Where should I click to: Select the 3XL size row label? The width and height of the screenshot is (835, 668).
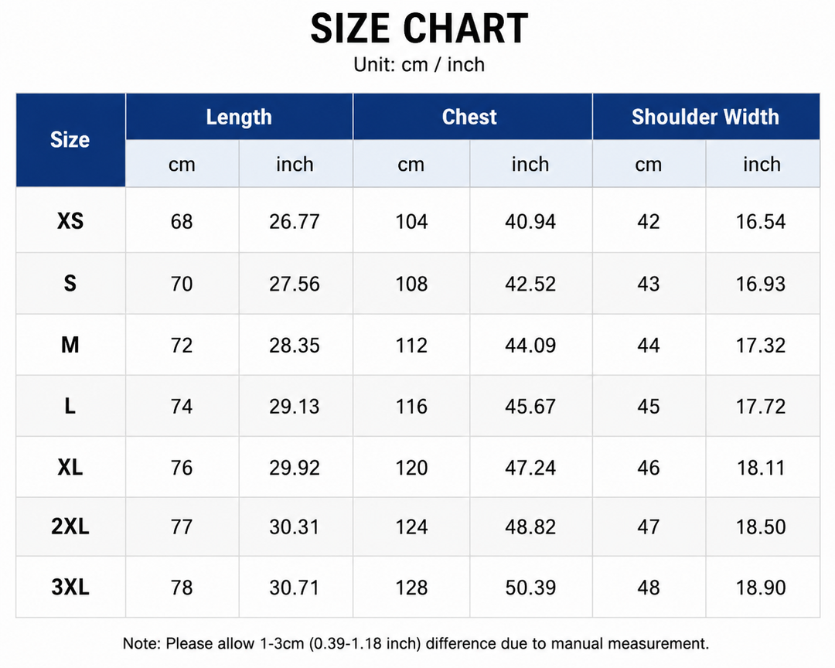[70, 587]
